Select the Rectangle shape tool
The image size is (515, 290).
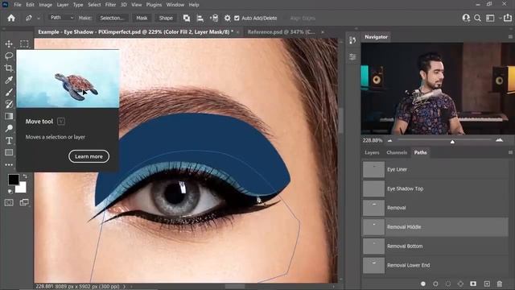click(x=9, y=152)
